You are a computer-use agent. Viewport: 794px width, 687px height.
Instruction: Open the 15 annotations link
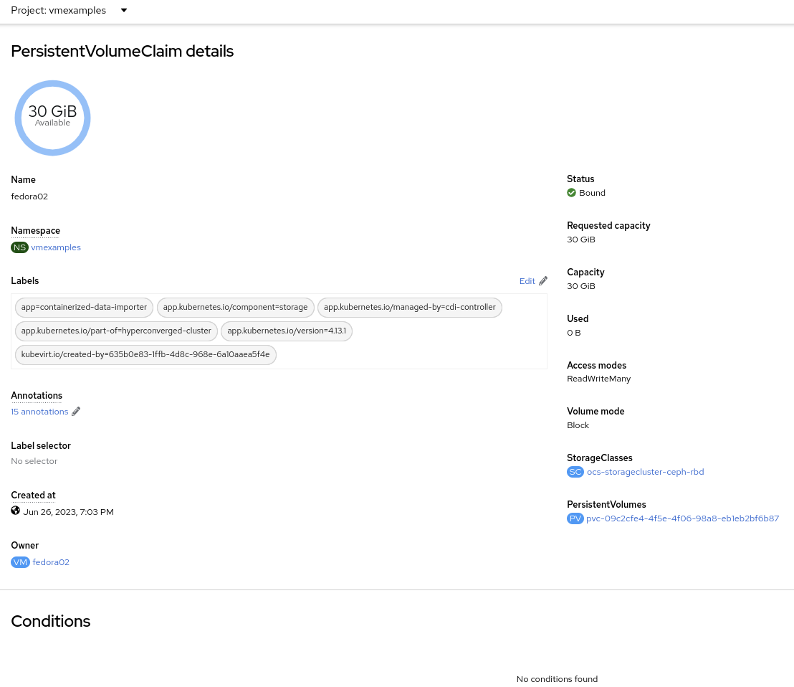[x=39, y=412]
